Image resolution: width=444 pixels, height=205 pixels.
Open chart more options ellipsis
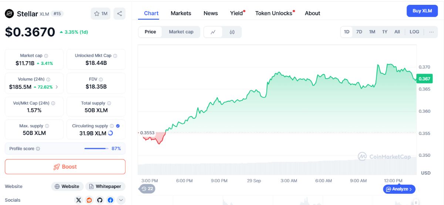pos(431,32)
